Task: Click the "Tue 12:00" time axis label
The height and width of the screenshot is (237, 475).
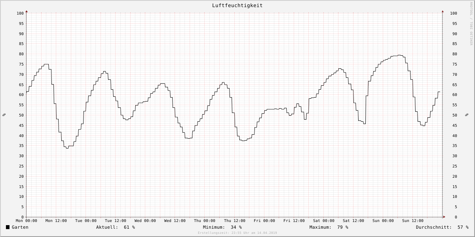Action: (x=116, y=221)
